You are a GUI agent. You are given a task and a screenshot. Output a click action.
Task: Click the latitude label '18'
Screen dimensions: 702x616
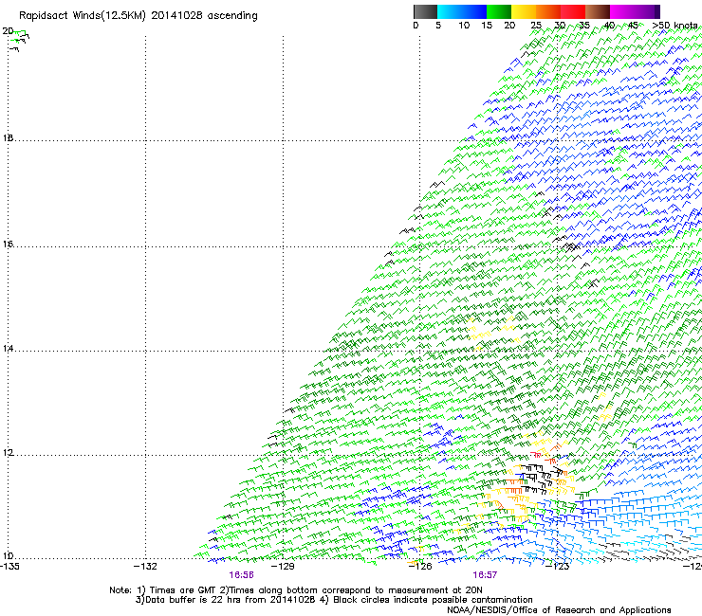8,138
